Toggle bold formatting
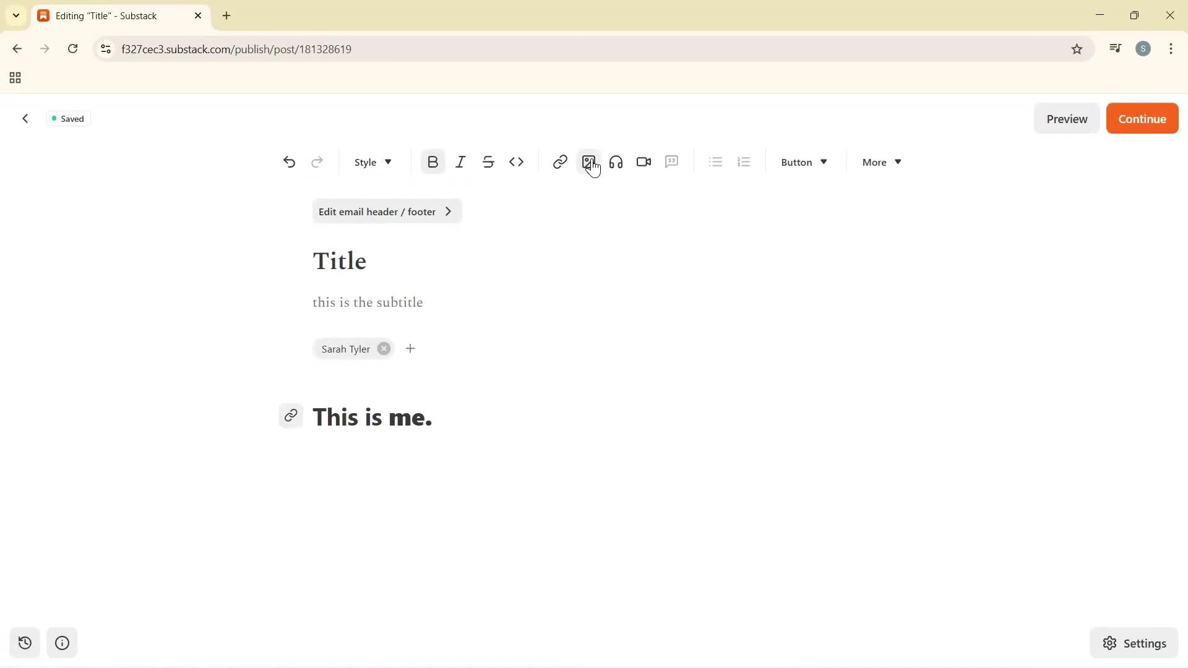Screen dimensions: 1188x668 (432, 161)
